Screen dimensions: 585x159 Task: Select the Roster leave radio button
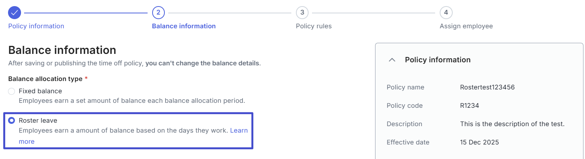click(x=11, y=121)
